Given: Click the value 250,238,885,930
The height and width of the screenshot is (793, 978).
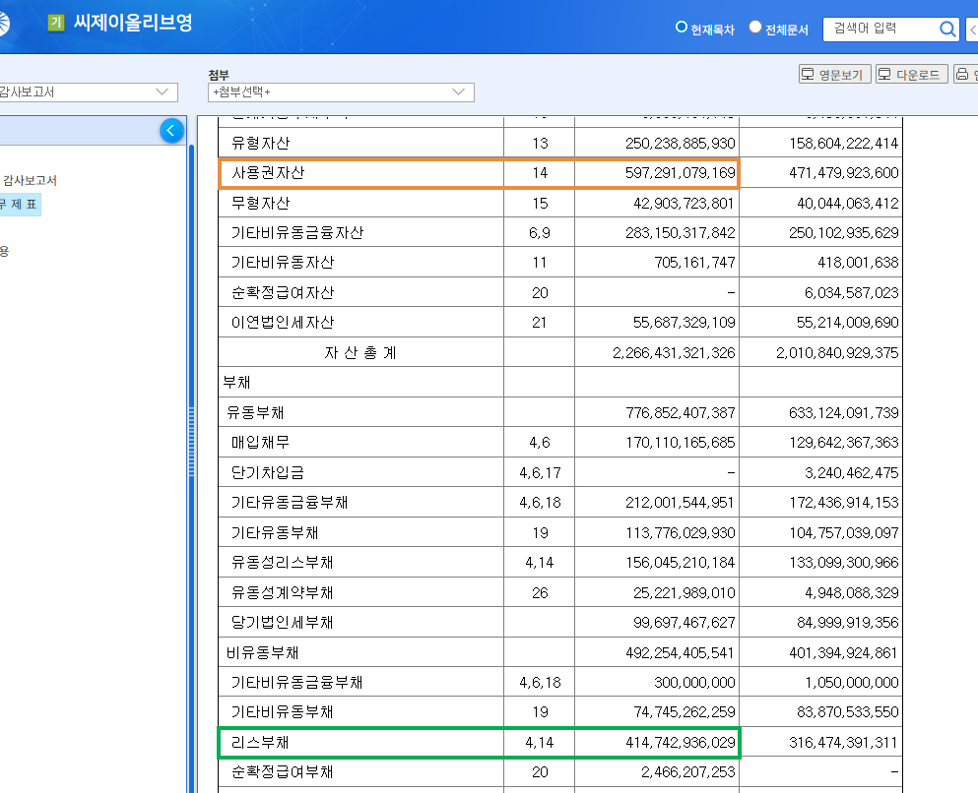Looking at the screenshot, I should pos(680,144).
